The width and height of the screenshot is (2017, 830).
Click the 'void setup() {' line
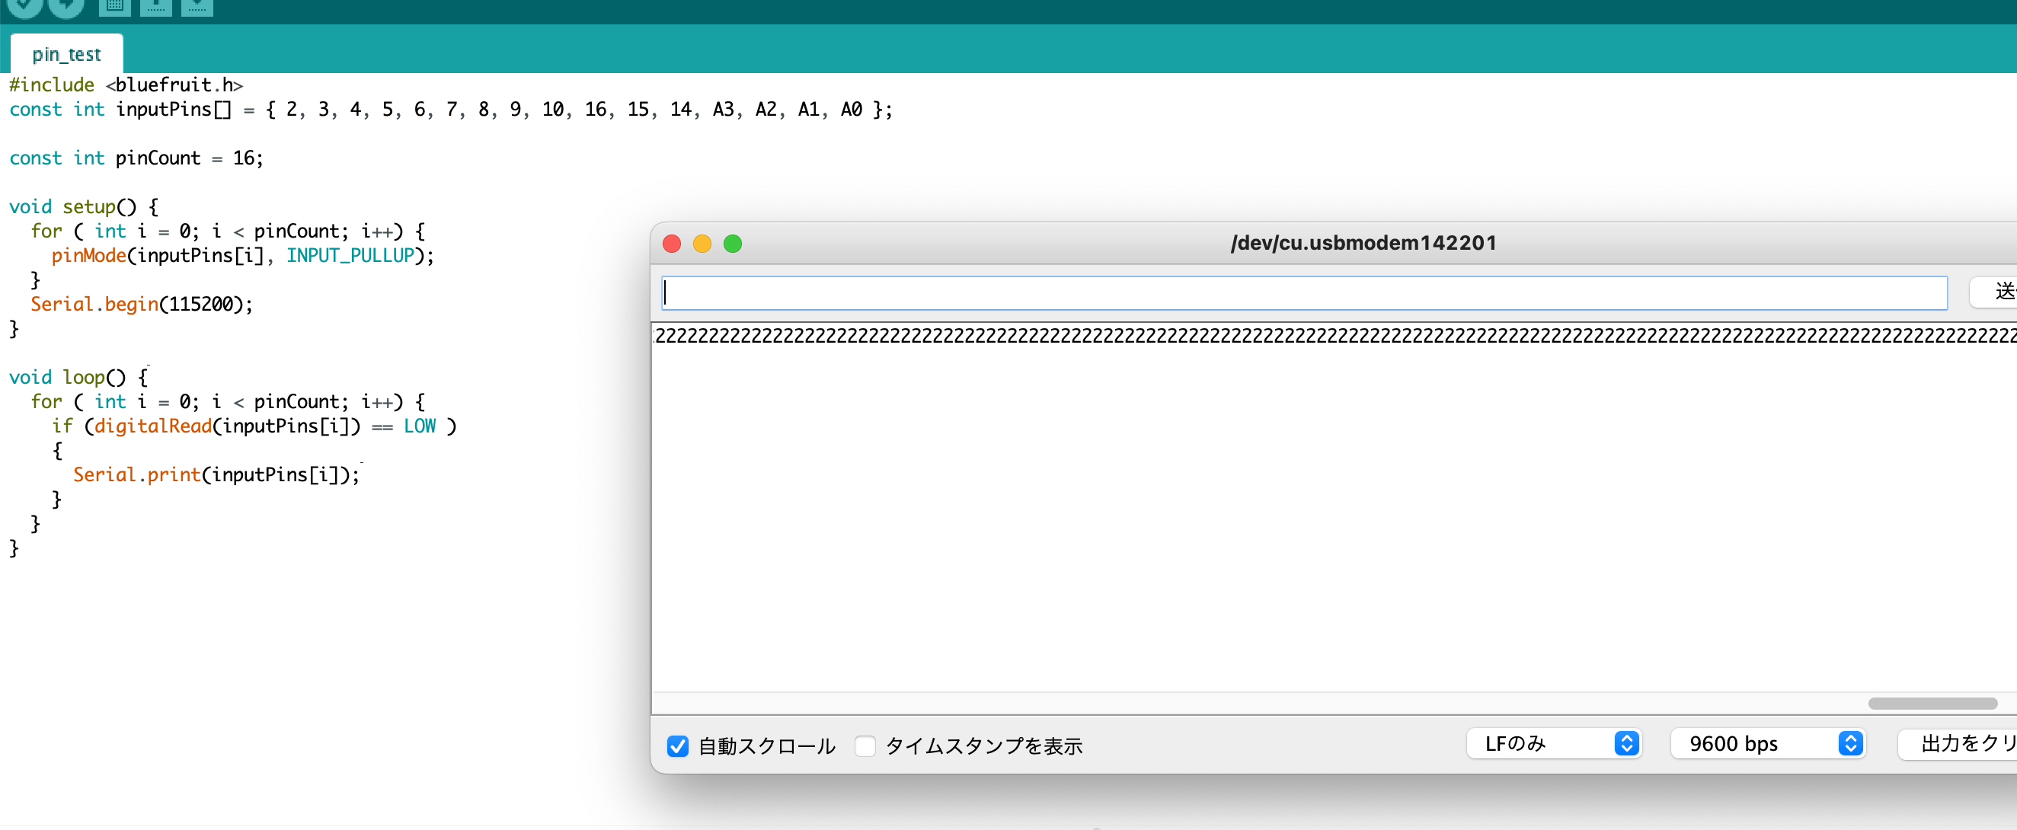click(x=84, y=206)
